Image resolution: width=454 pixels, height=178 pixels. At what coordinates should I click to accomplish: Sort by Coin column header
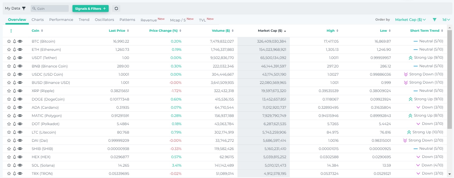pos(37,31)
